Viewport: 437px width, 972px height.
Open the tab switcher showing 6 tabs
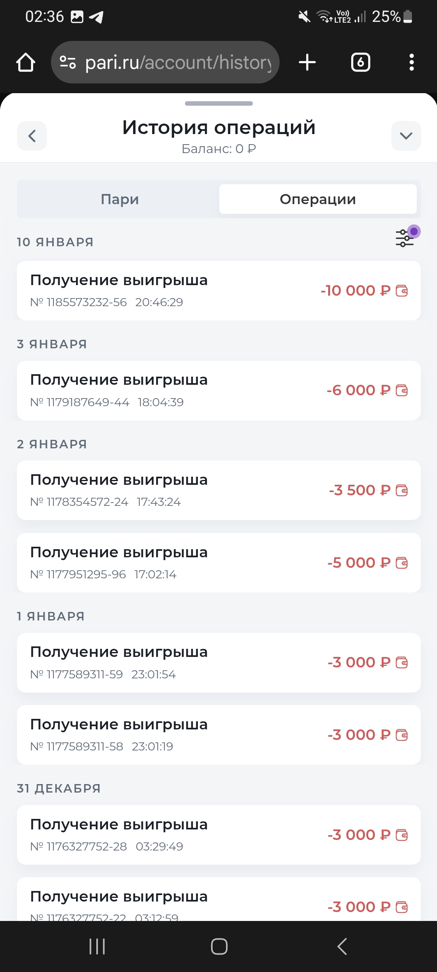361,62
